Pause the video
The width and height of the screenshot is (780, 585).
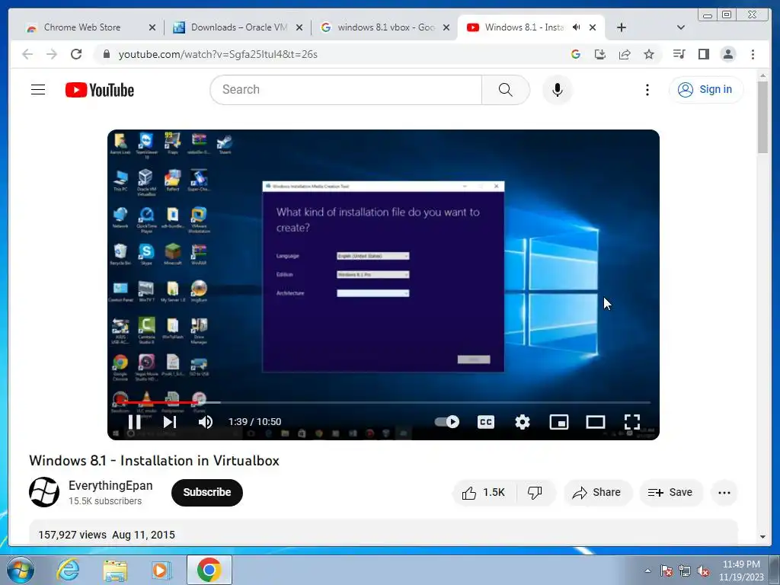click(134, 422)
